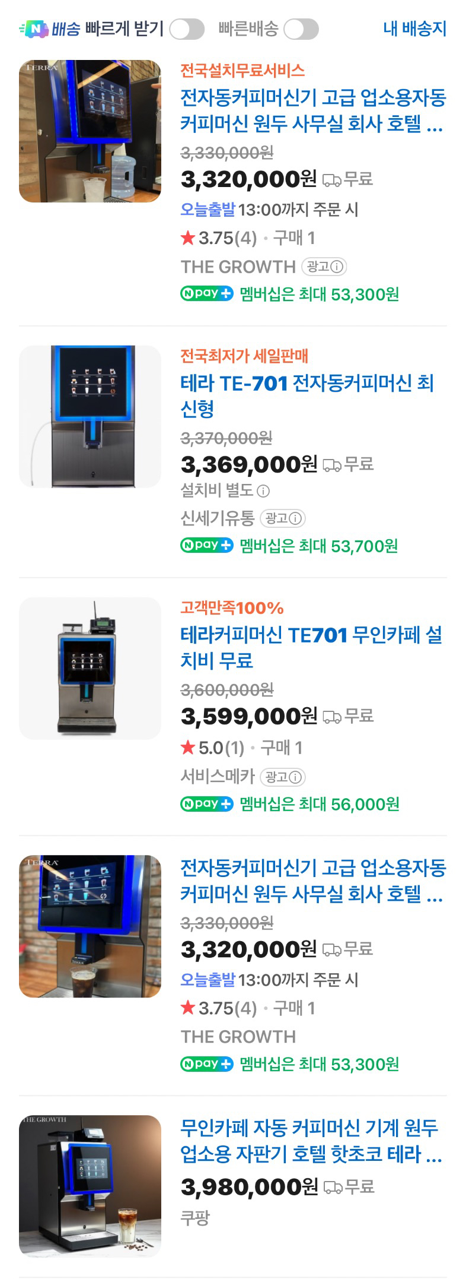Click the N배송 logo icon
The width and height of the screenshot is (466, 1279).
tap(34, 29)
